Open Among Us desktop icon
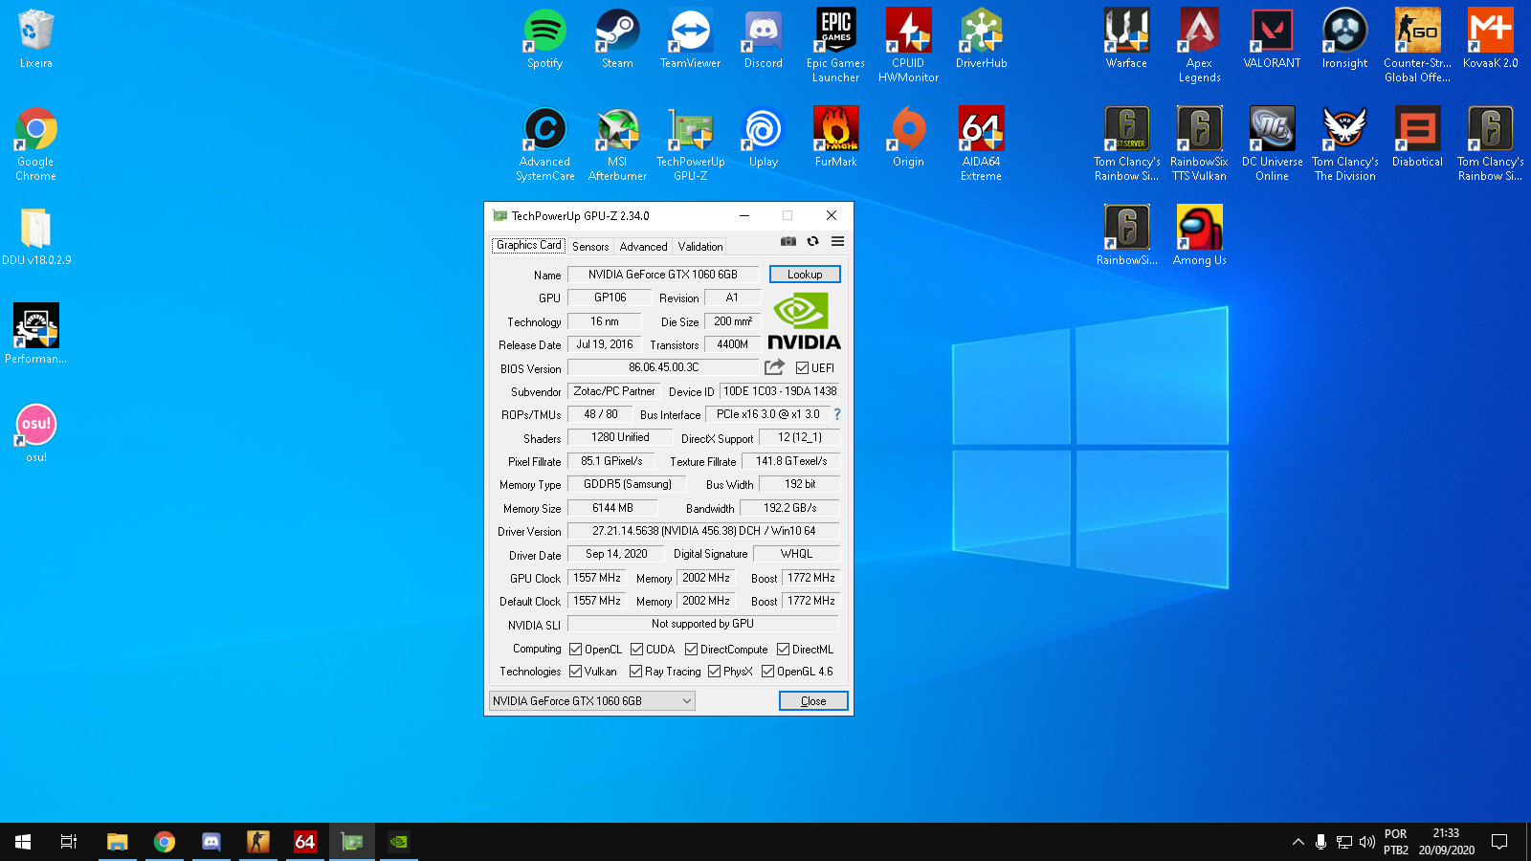Viewport: 1531px width, 861px height. click(1200, 235)
